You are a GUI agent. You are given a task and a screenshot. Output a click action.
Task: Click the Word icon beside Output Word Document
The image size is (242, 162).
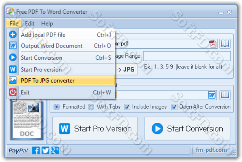coord(13,46)
